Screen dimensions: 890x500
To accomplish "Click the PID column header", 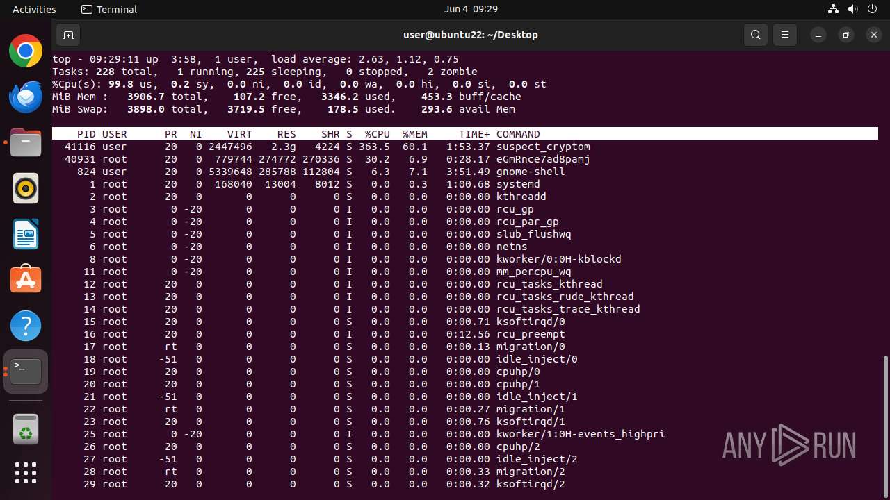I will [x=86, y=134].
